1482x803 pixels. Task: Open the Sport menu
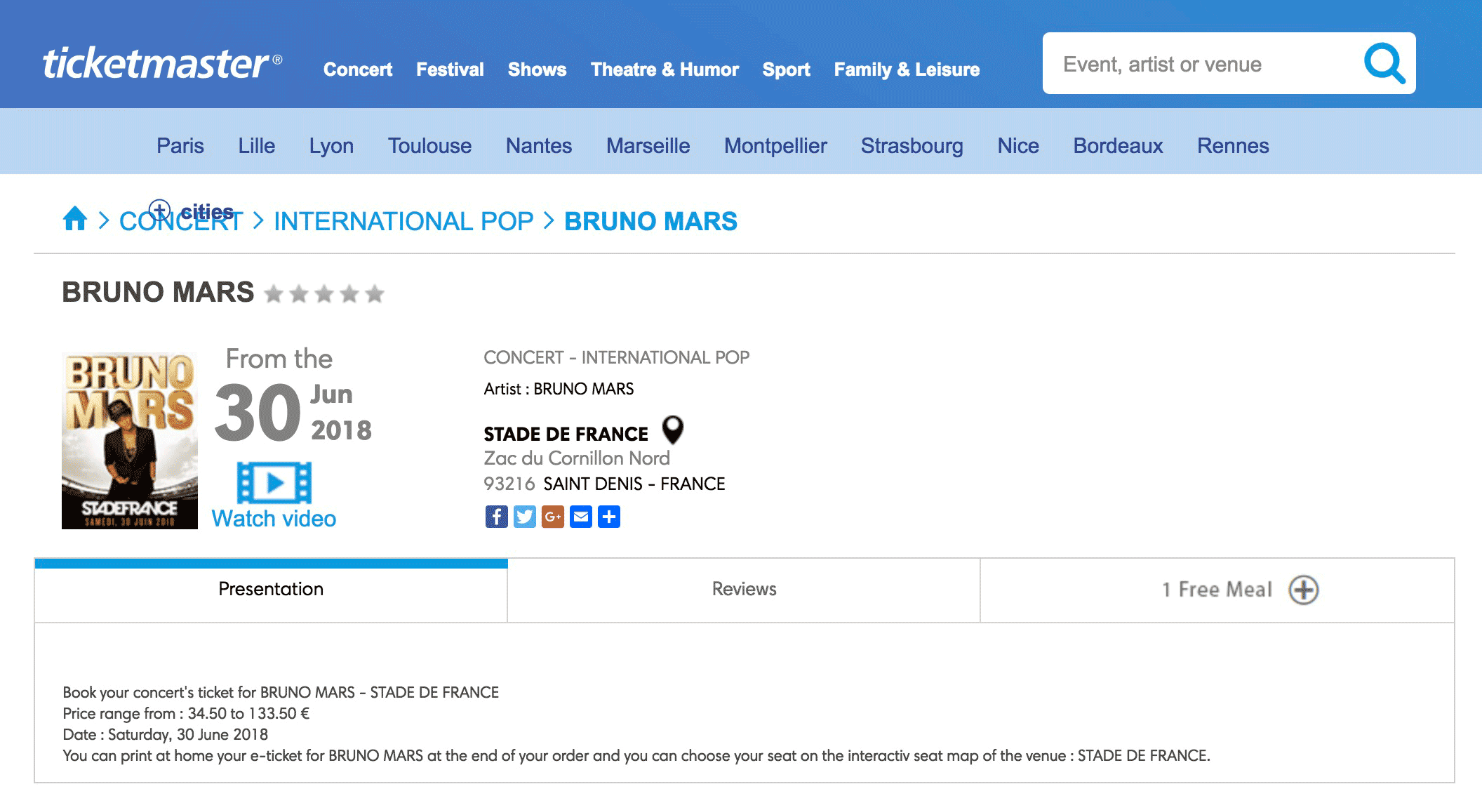pyautogui.click(x=786, y=69)
